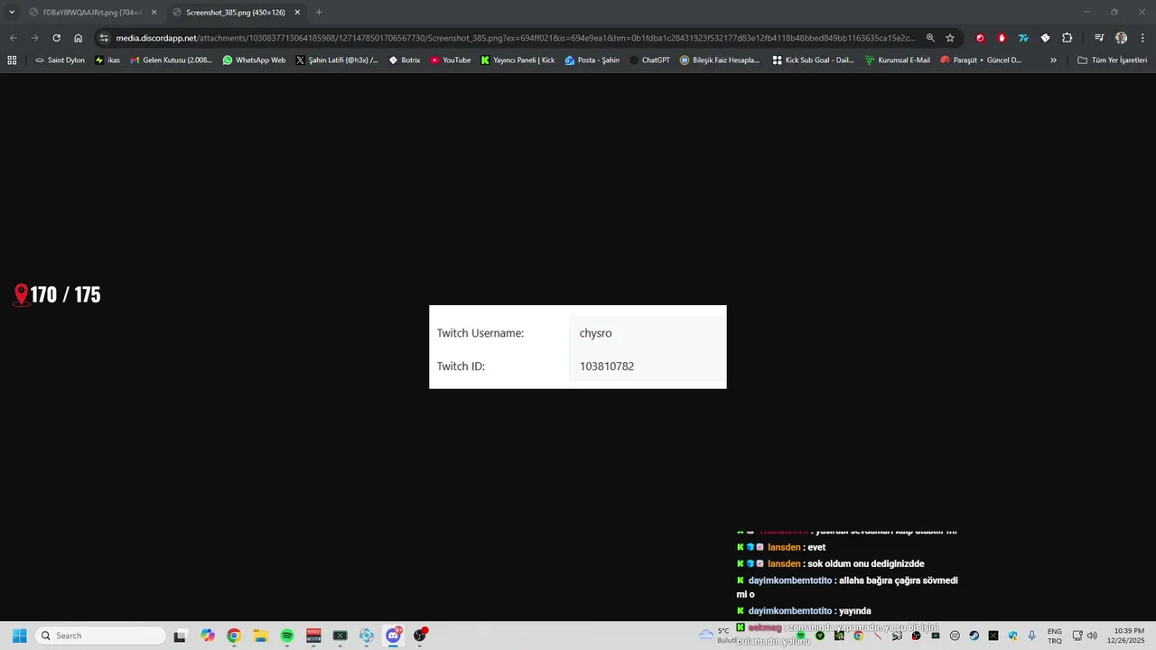Open the Windows Start menu

(x=19, y=636)
